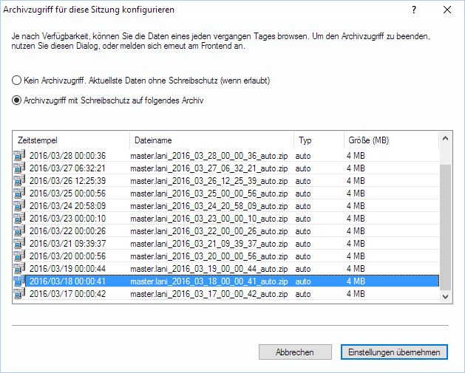
Task: Select timestamp 2016/03/20 00:00:56
Action: pyautogui.click(x=67, y=256)
